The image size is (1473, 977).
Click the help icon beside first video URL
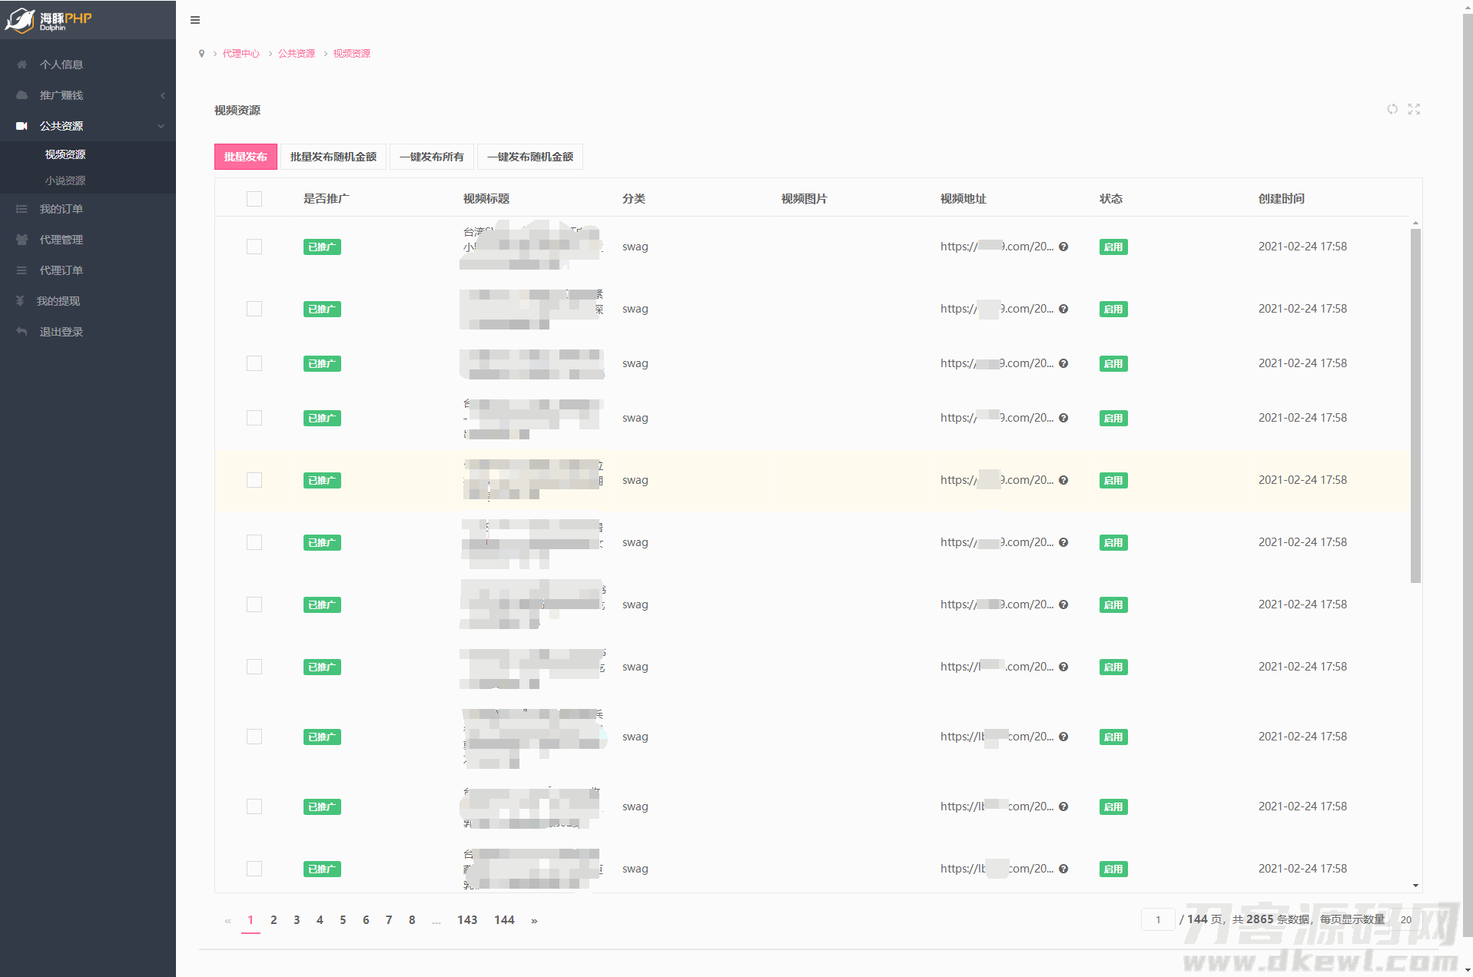tap(1063, 247)
